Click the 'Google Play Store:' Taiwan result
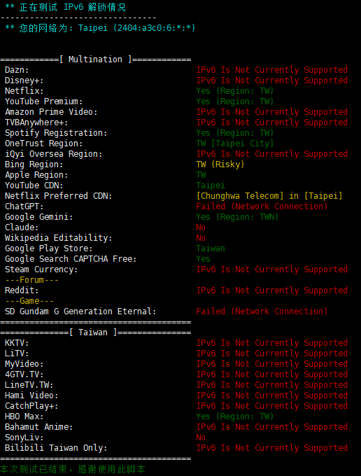361x476 pixels. [x=211, y=248]
